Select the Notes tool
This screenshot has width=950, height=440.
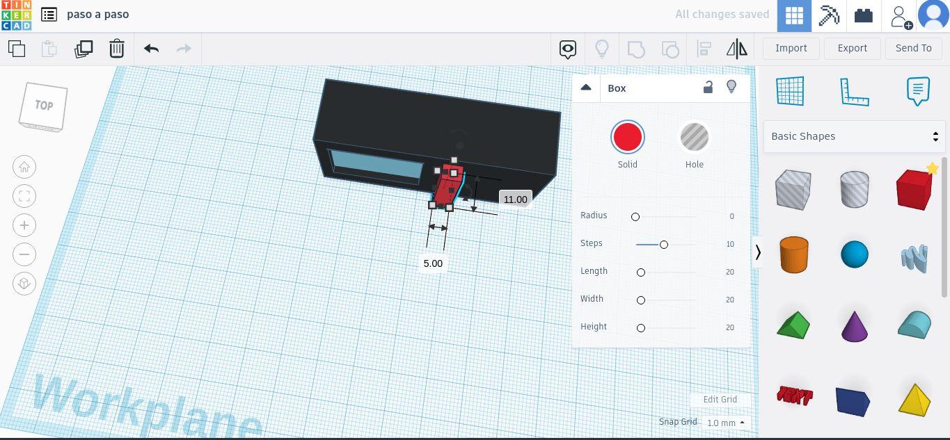918,91
